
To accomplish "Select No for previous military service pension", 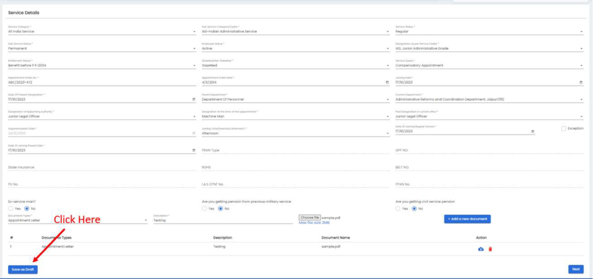I will click(x=220, y=209).
